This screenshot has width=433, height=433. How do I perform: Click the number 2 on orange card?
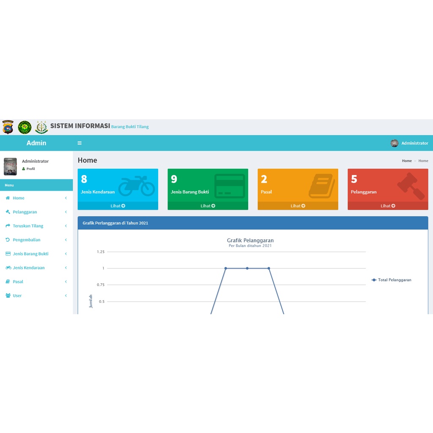(x=264, y=179)
